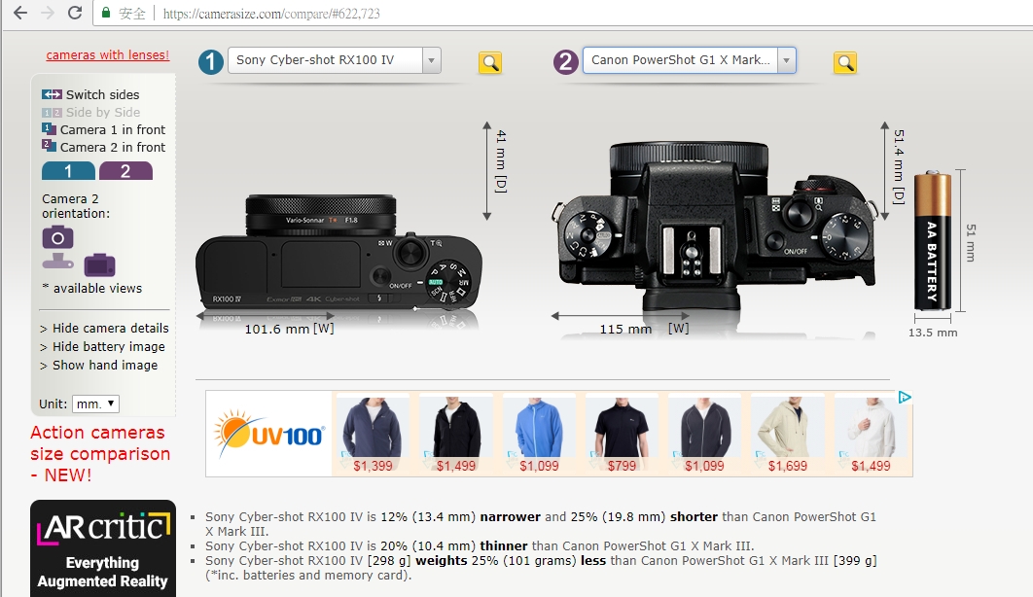The height and width of the screenshot is (597, 1033).
Task: Open the $799 black polo shirt ad item
Action: tap(622, 434)
